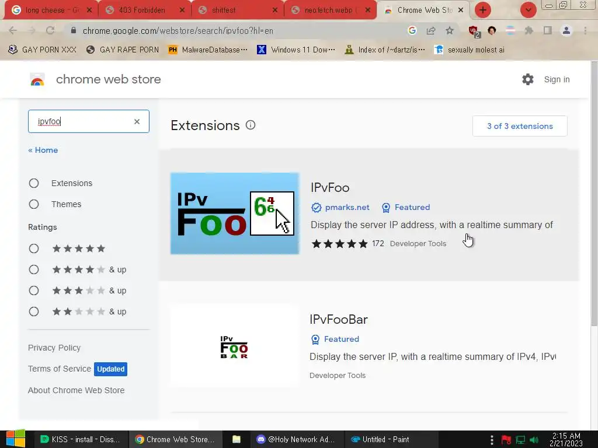Screen dimensions: 598x448
Task: Open the Chrome three-dot menu
Action: [x=585, y=30]
